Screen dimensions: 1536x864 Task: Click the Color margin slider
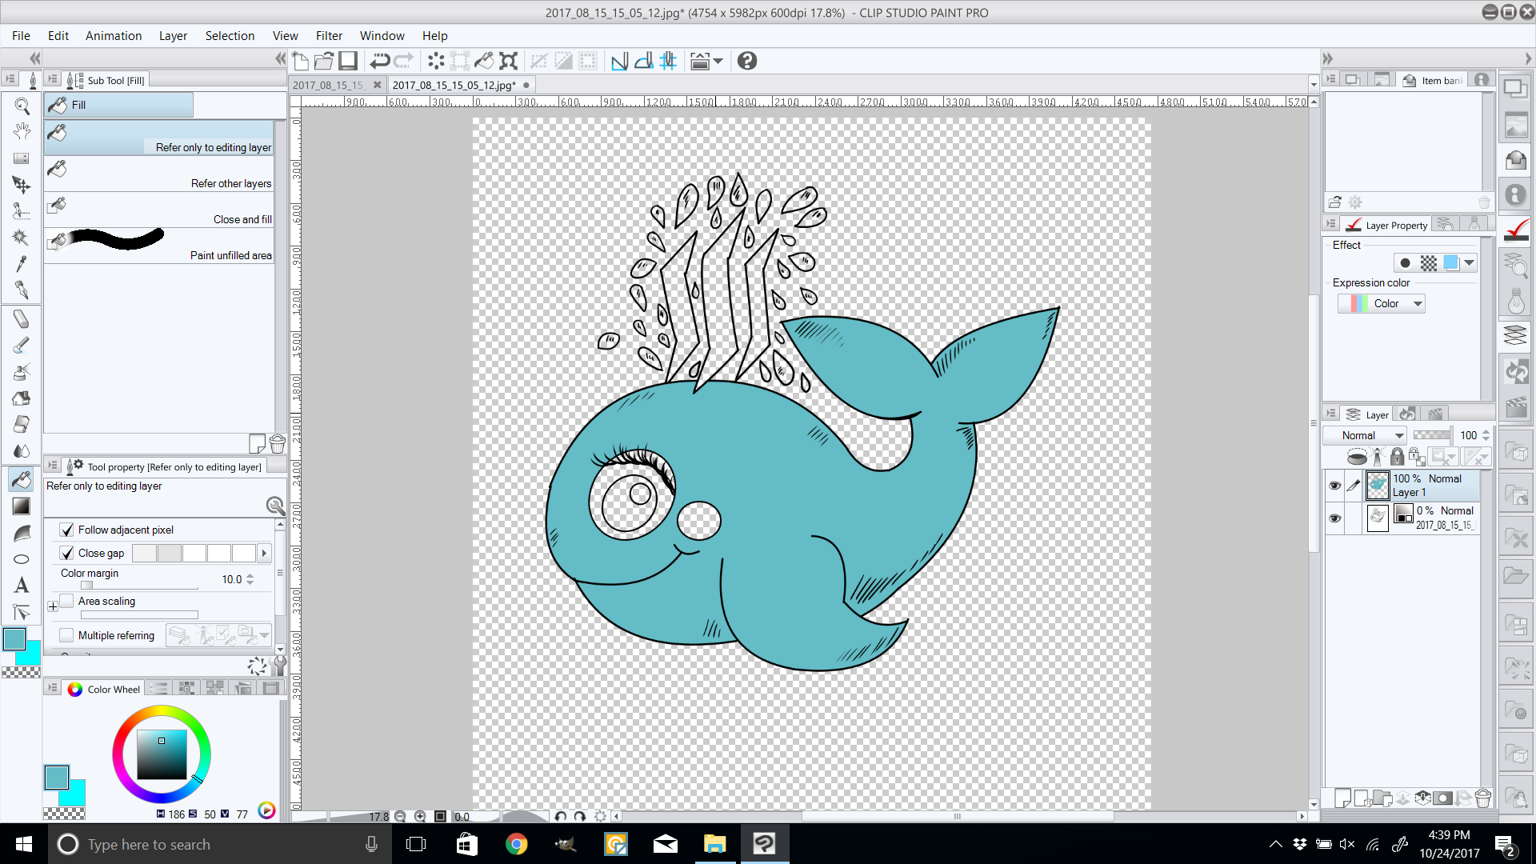point(139,586)
